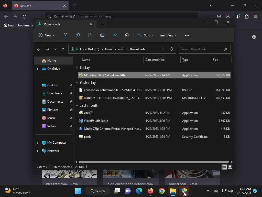Screen dimensions: 262x197
Task: Open the New item dropdown
Action: tap(47, 35)
